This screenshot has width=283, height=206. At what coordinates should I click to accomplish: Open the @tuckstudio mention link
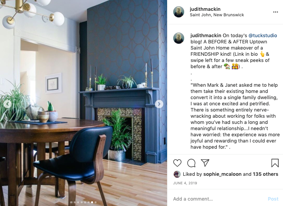(x=262, y=36)
